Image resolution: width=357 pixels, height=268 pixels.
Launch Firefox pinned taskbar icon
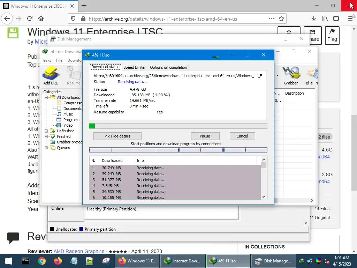pyautogui.click(x=58, y=261)
